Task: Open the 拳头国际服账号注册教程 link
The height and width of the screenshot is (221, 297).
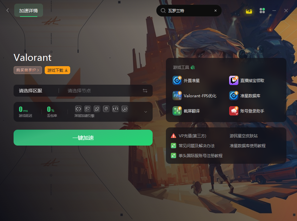Action: pyautogui.click(x=201, y=156)
